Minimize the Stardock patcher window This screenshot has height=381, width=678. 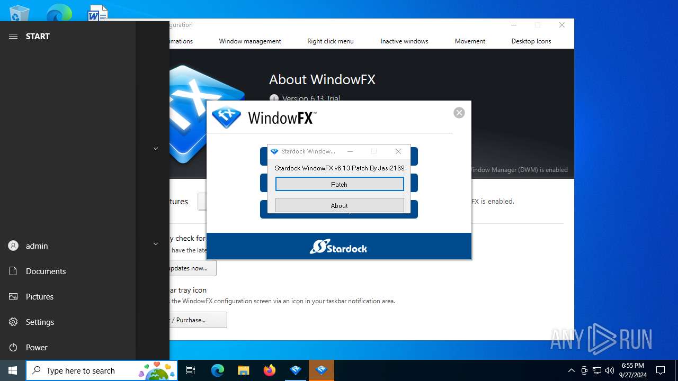[x=350, y=151]
